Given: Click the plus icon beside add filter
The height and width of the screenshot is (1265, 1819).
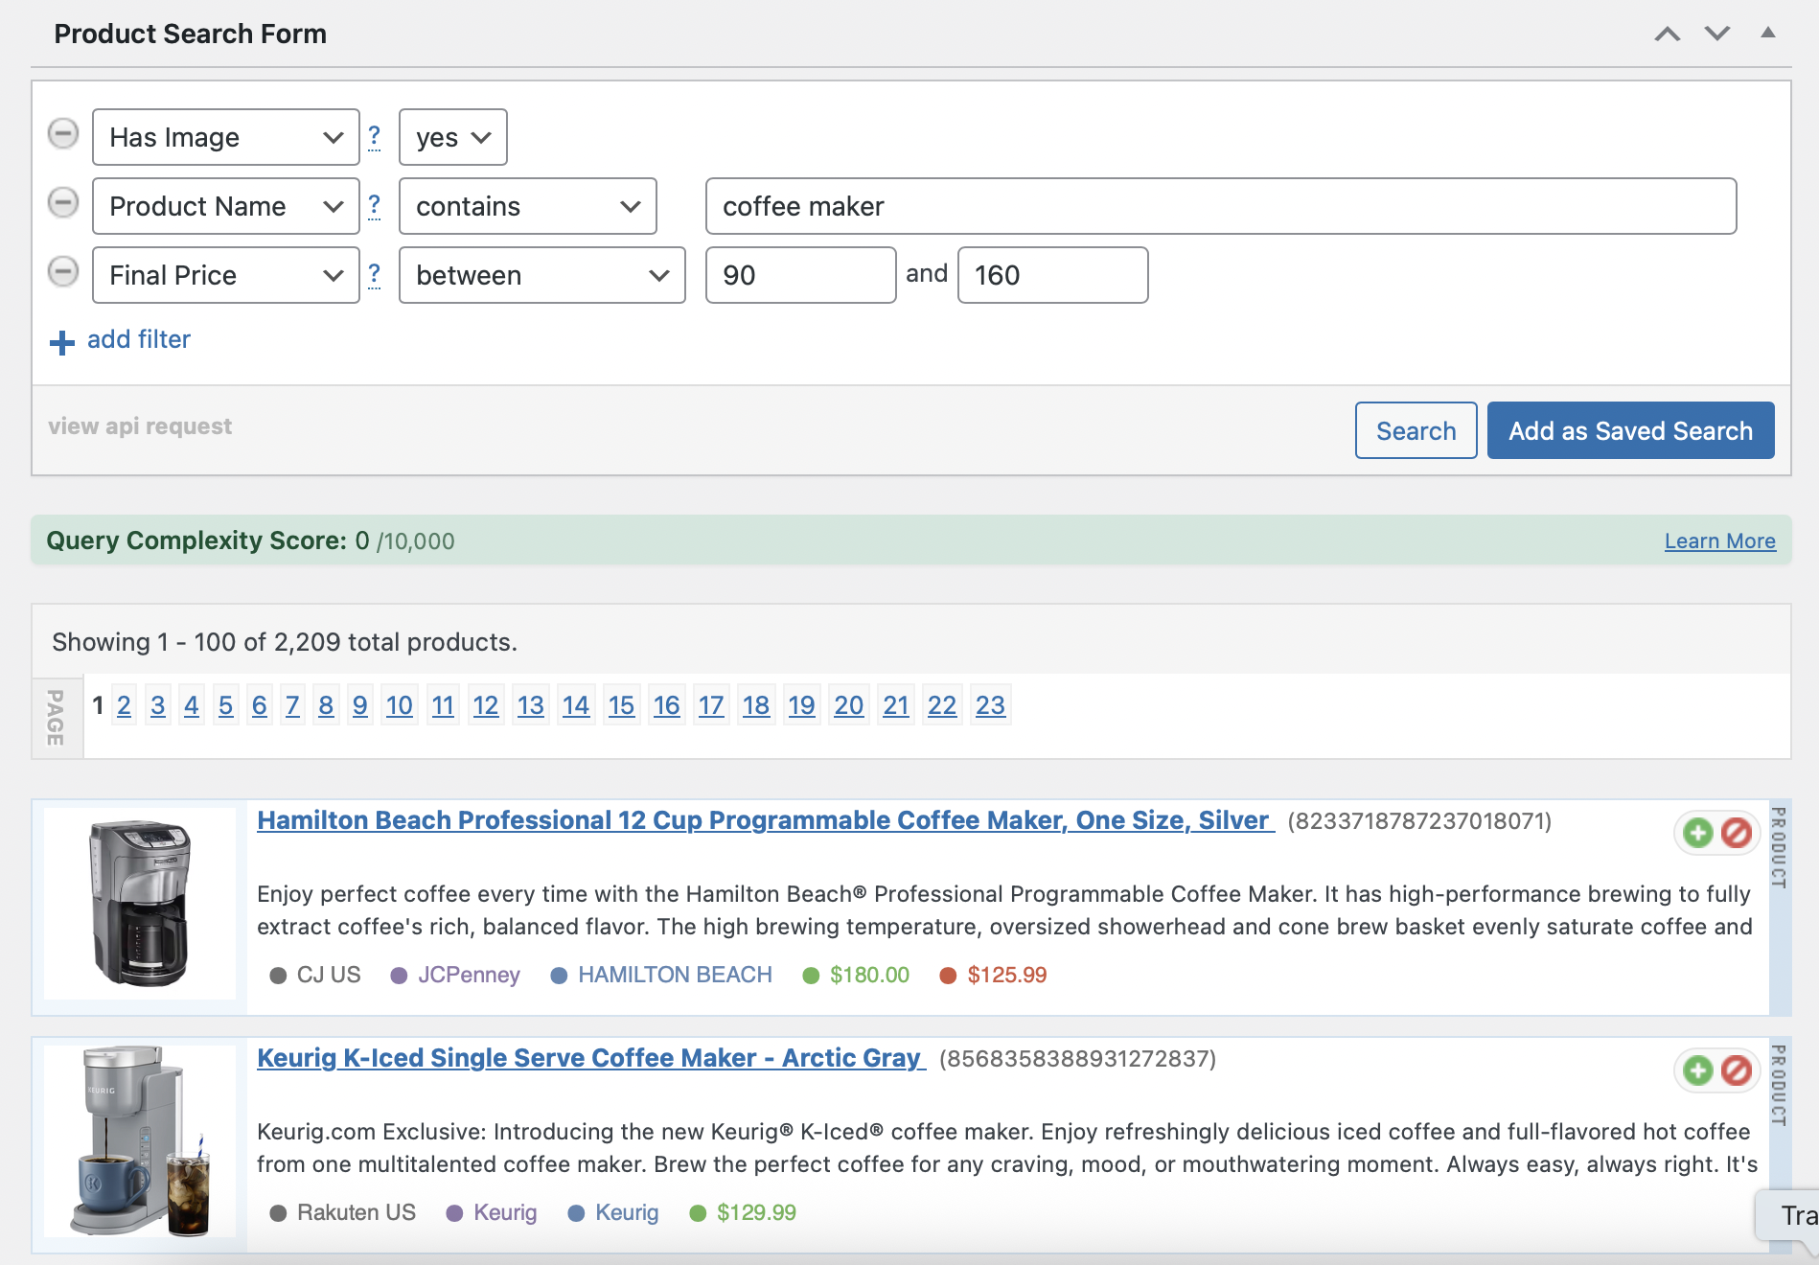Looking at the screenshot, I should click(62, 342).
